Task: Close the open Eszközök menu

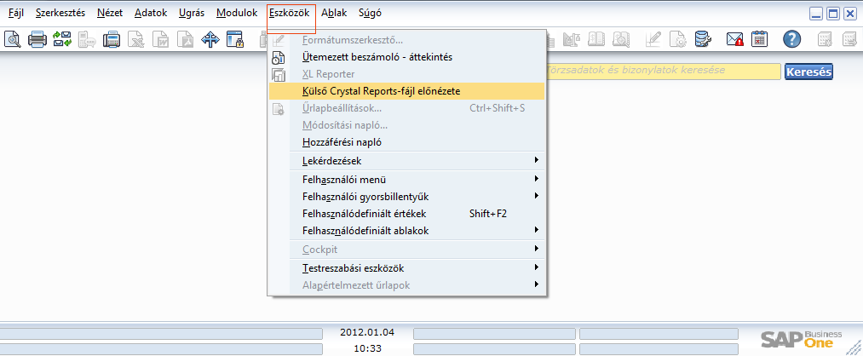Action: (290, 13)
